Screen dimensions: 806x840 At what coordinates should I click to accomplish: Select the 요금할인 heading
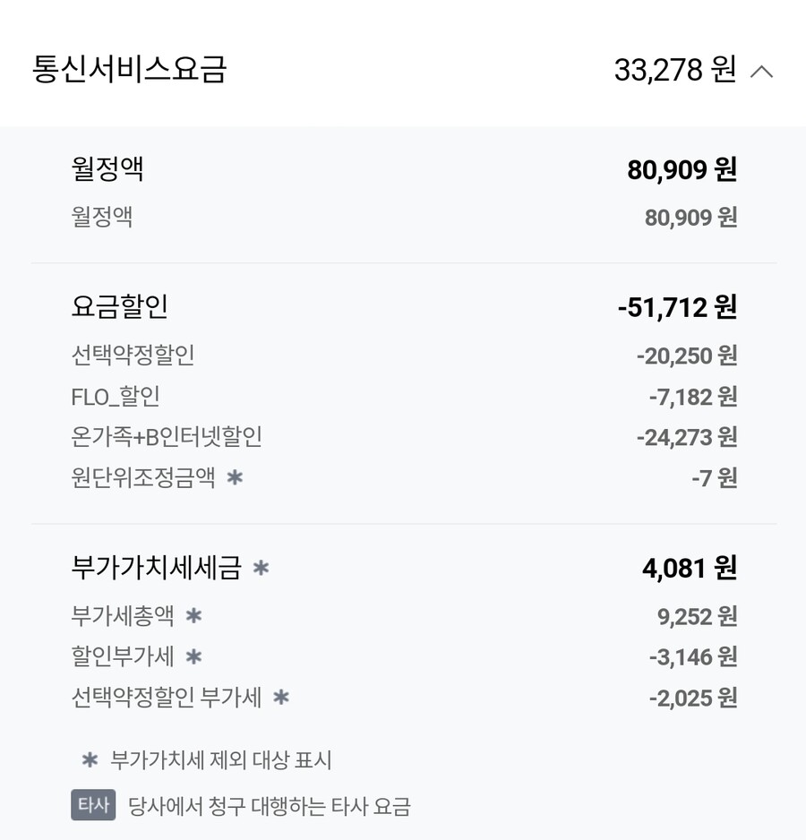coord(120,307)
